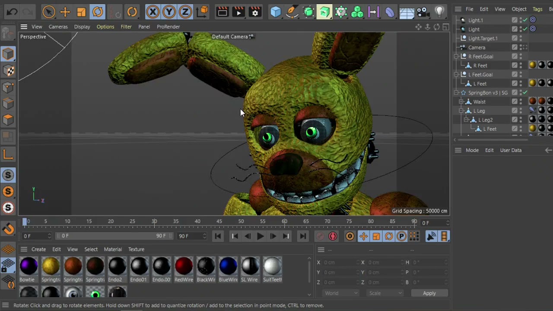The image size is (553, 311).
Task: Select the RedWire material swatch
Action: [x=184, y=267]
